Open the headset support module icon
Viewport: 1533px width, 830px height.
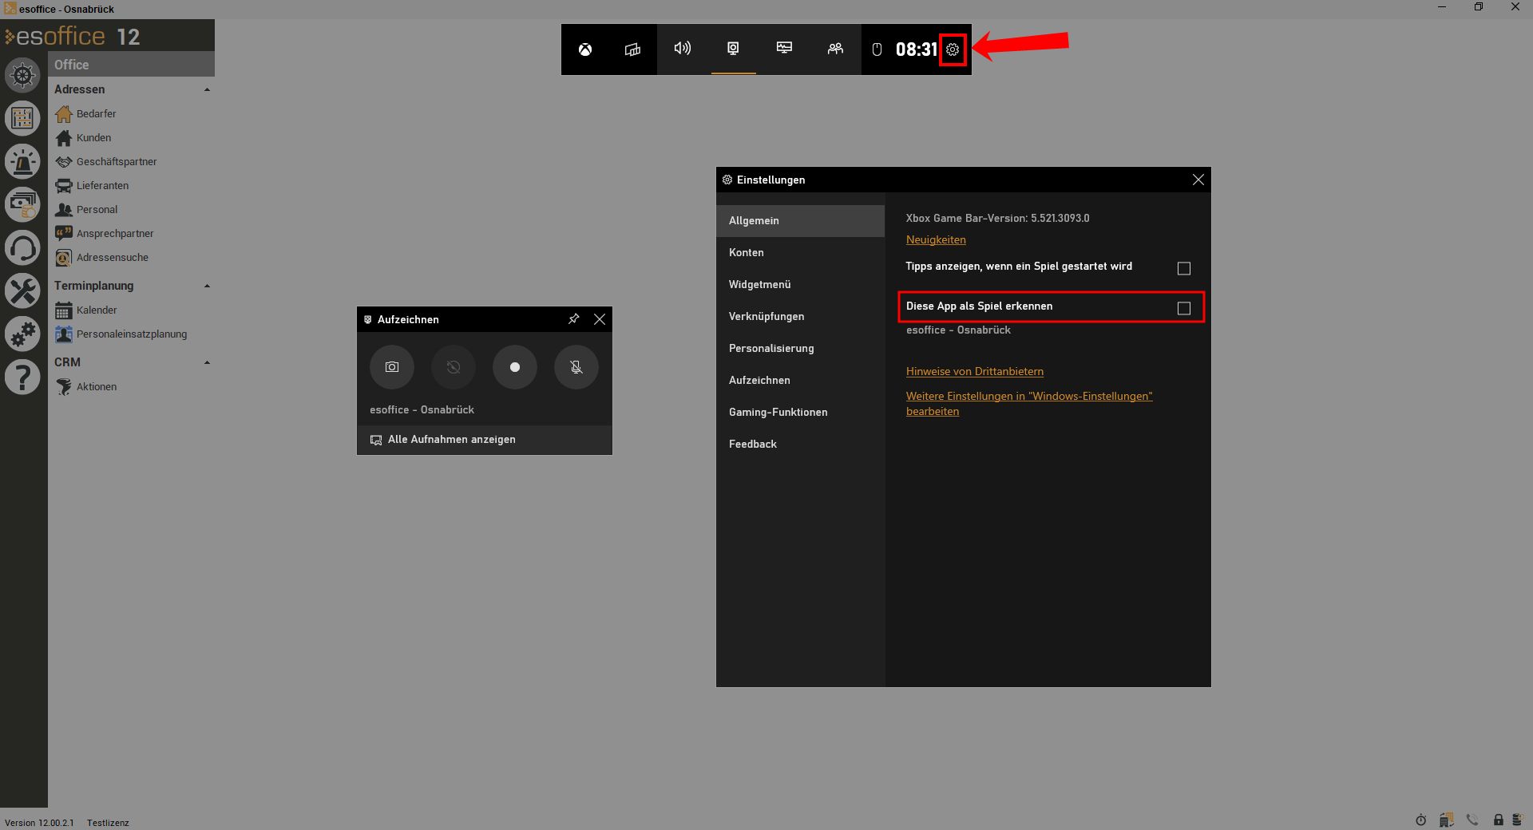[x=22, y=248]
